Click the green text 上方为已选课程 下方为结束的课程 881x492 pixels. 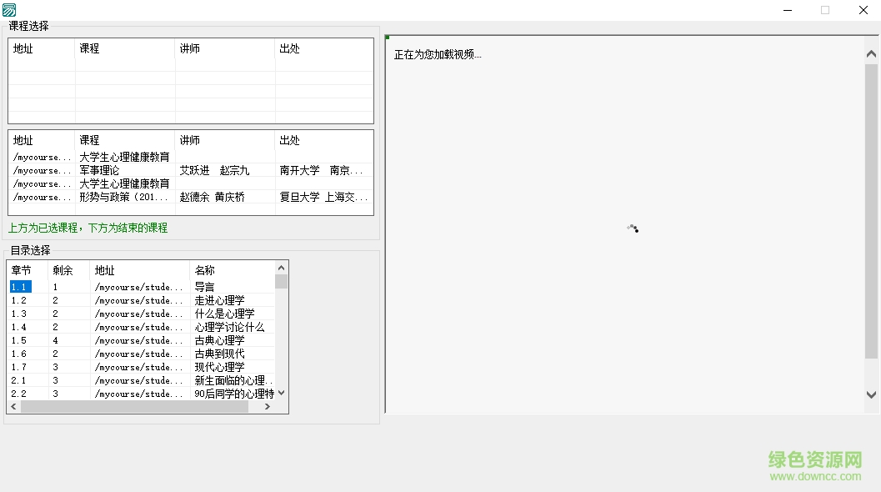point(88,227)
